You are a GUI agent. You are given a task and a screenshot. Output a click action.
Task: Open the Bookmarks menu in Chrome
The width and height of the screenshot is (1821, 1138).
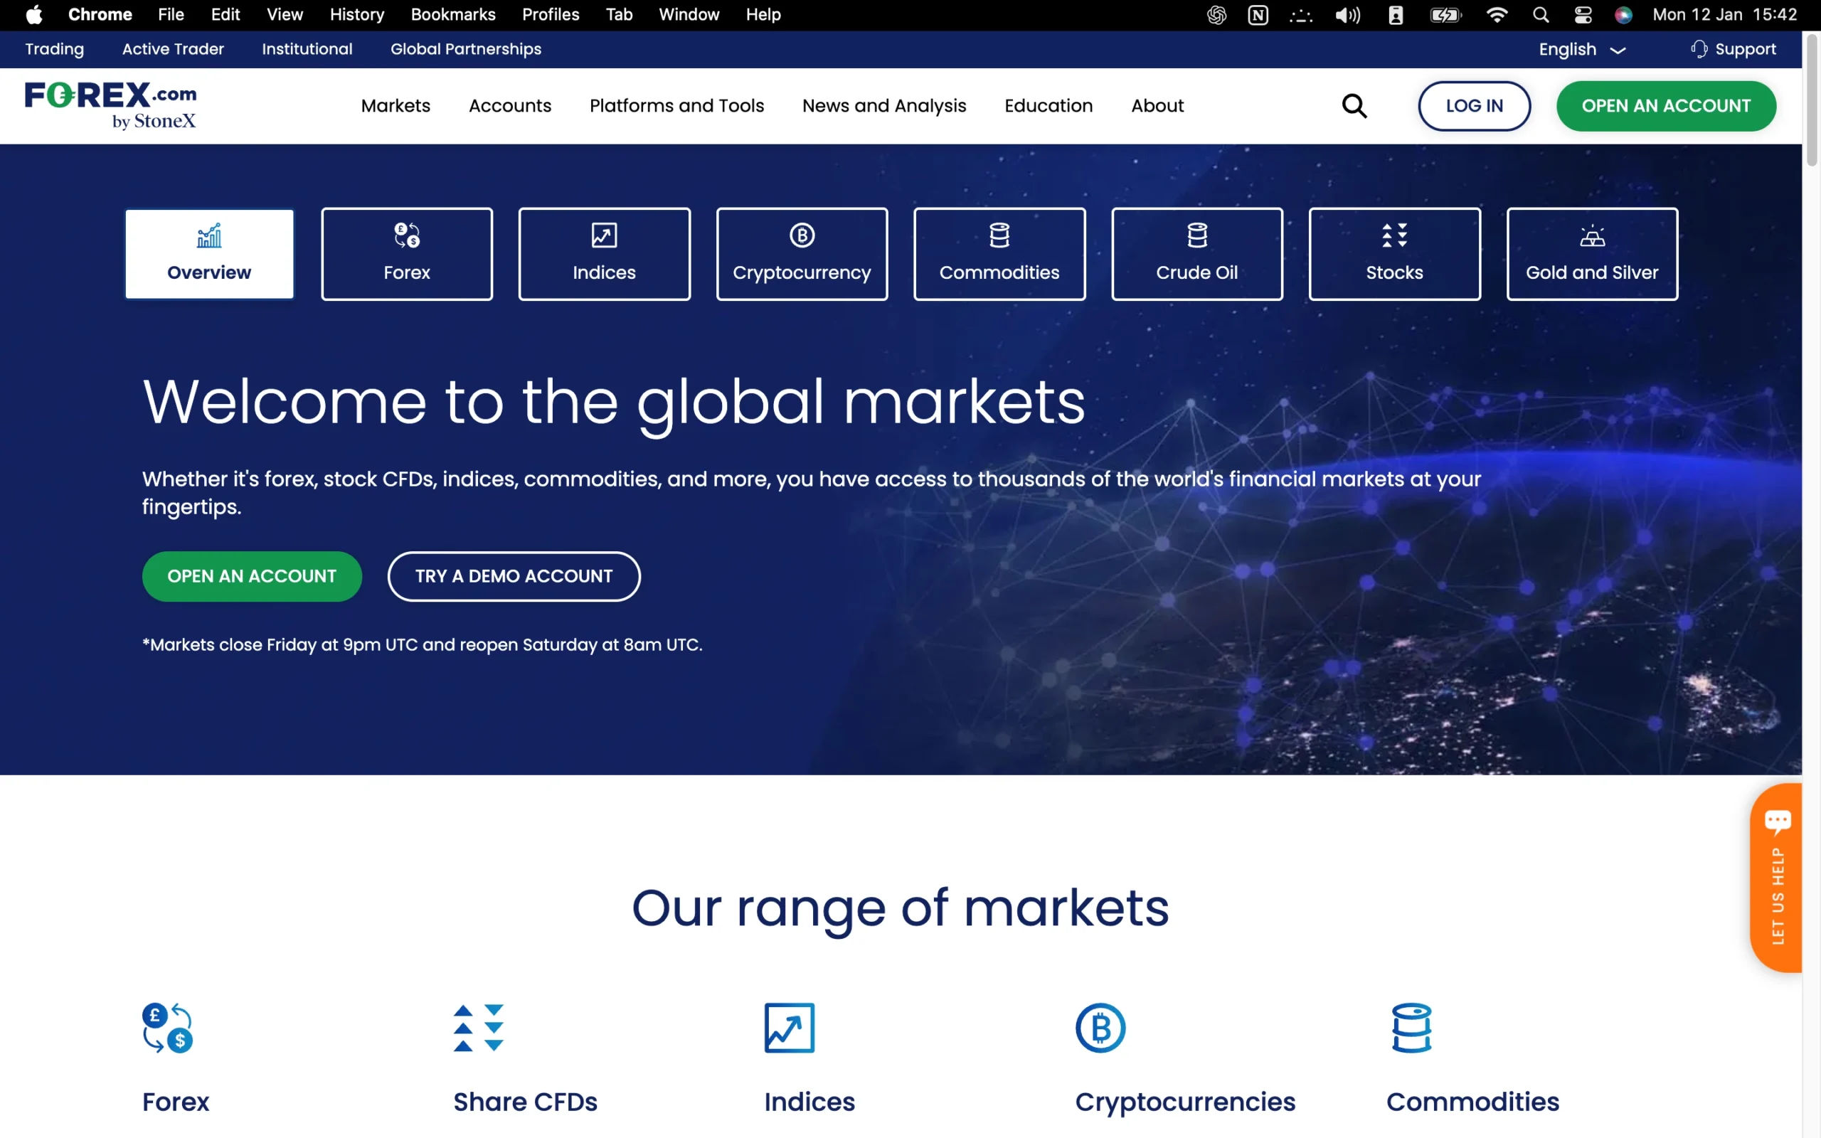point(452,14)
